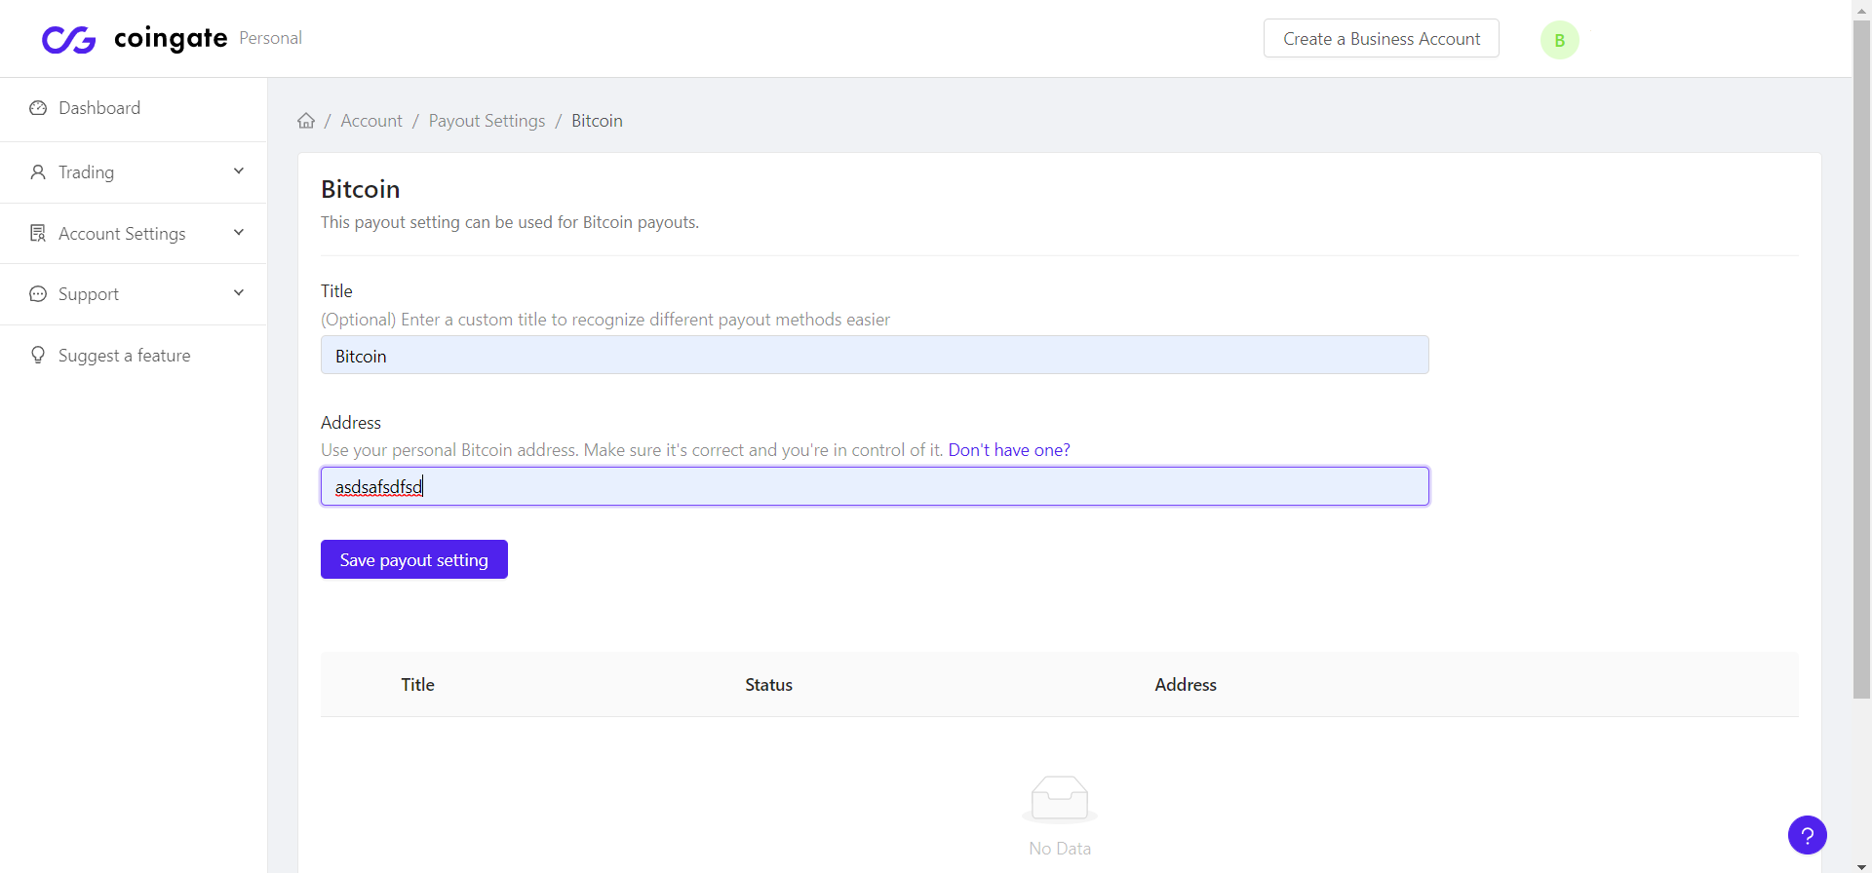Open the user avatar B menu

[1559, 40]
